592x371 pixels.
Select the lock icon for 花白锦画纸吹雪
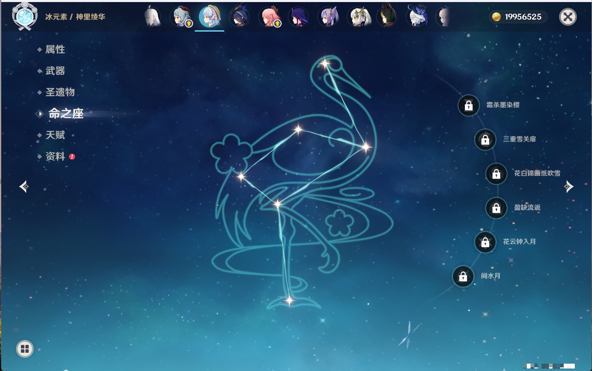[x=496, y=174]
